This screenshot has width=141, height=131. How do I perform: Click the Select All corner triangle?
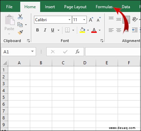(x=5, y=63)
